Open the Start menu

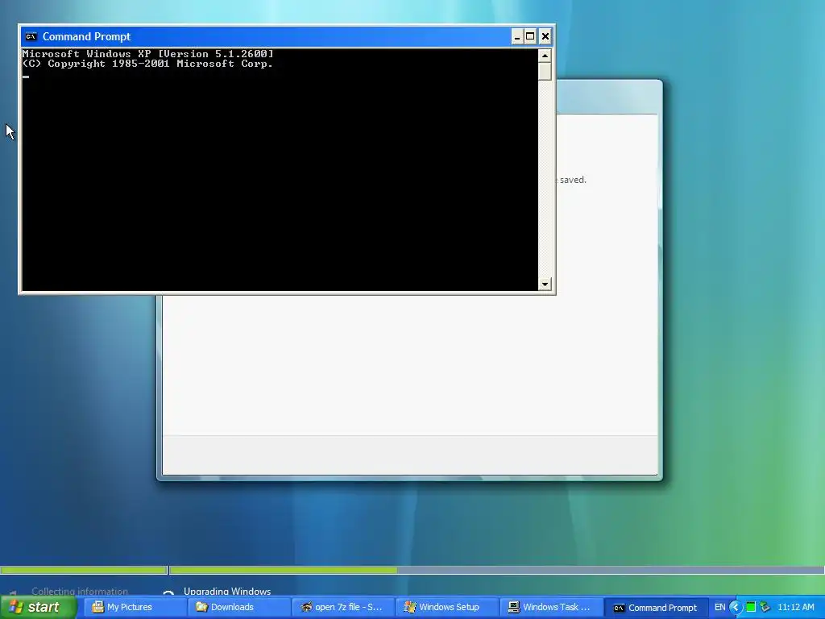(37, 607)
